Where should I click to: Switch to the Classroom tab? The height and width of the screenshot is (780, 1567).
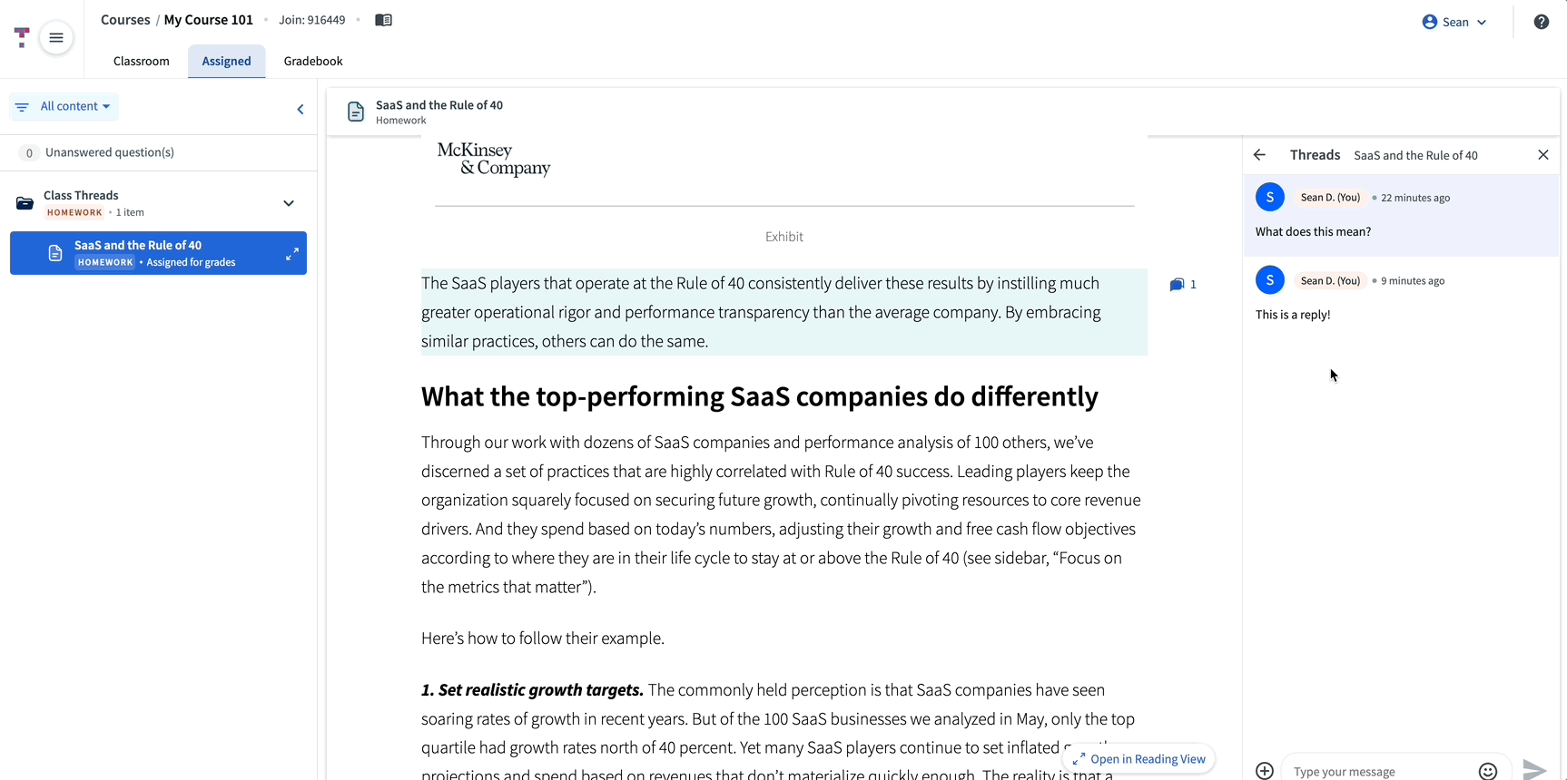142,61
